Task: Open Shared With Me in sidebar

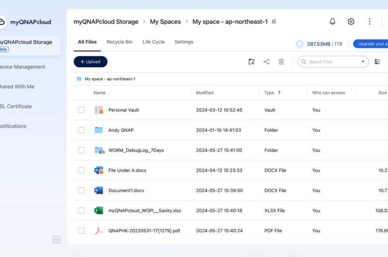Action: pos(17,87)
